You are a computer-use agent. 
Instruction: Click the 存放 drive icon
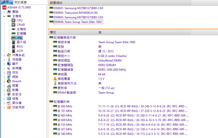9,72
